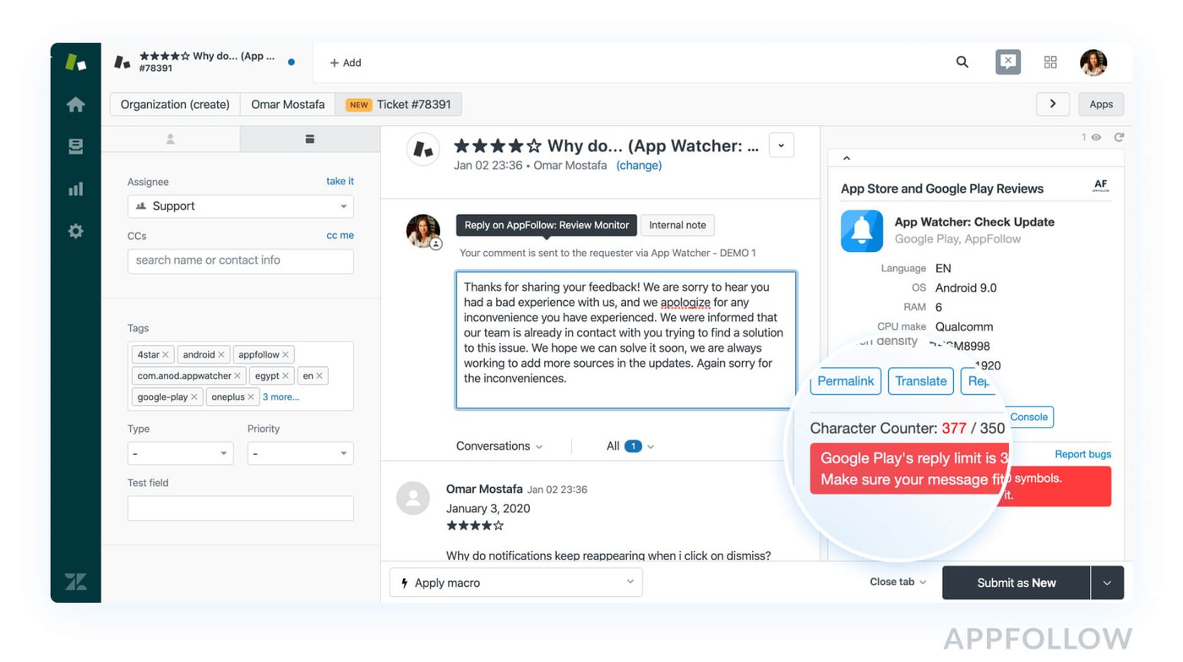Click in the CCs search field
The height and width of the screenshot is (662, 1183).
tap(240, 260)
